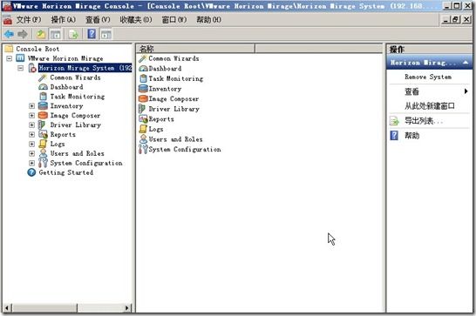Click the Back arrow toolbar icon
The image size is (476, 316).
click(x=9, y=34)
